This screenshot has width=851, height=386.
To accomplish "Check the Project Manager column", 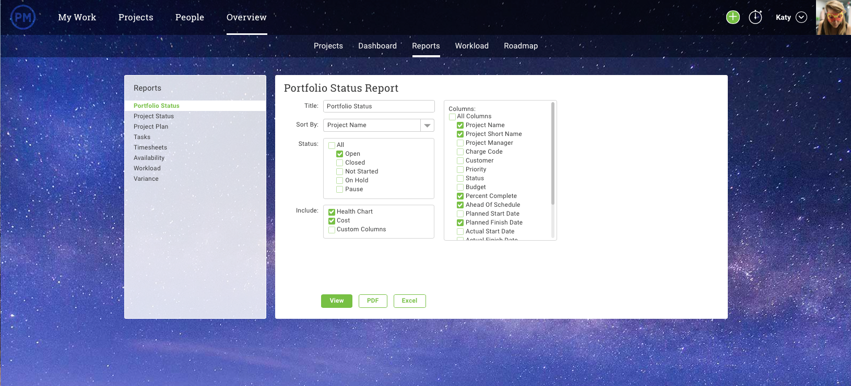I will click(x=460, y=143).
